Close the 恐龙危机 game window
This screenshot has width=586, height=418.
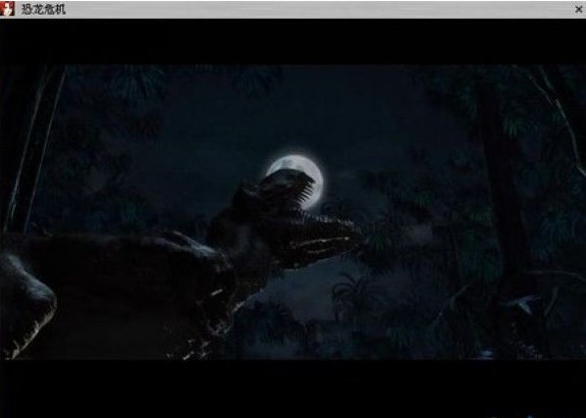(x=579, y=10)
